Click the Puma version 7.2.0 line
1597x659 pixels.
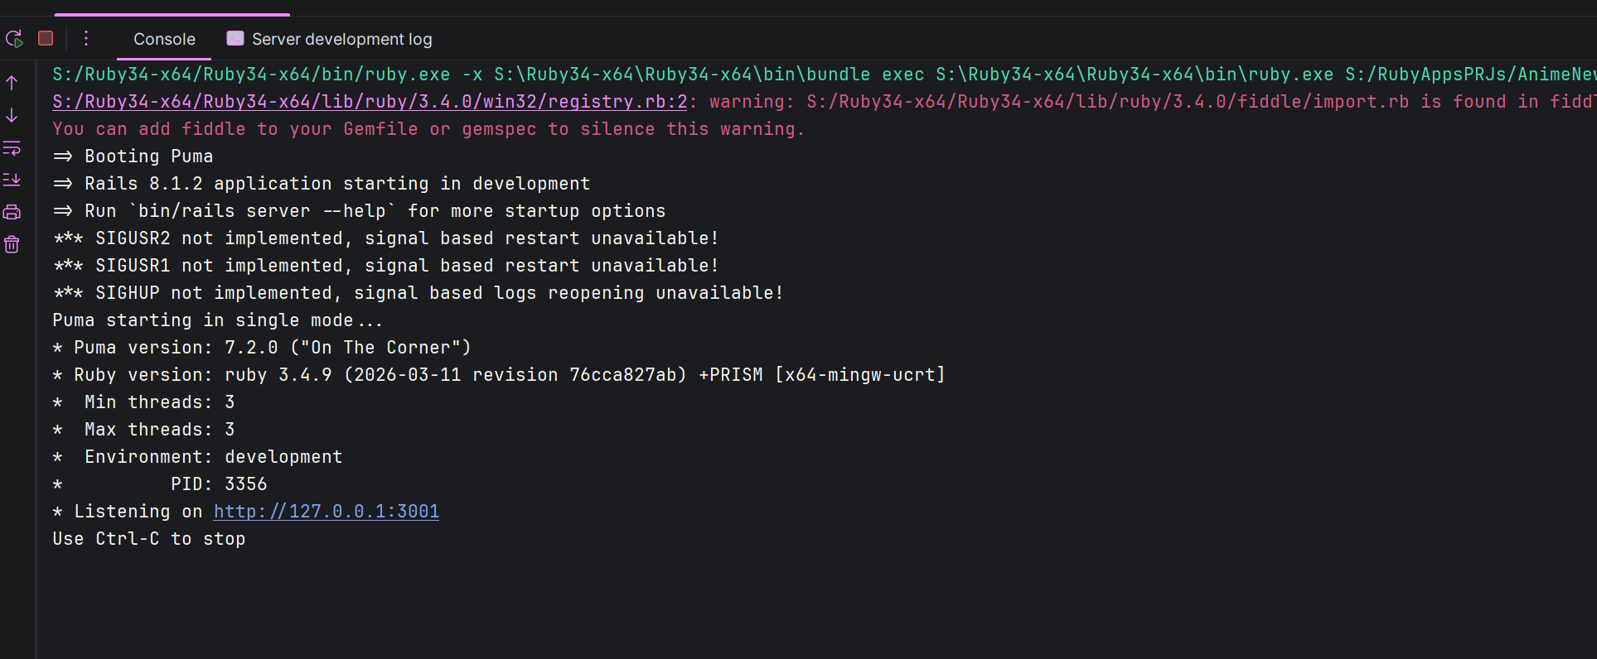(262, 348)
